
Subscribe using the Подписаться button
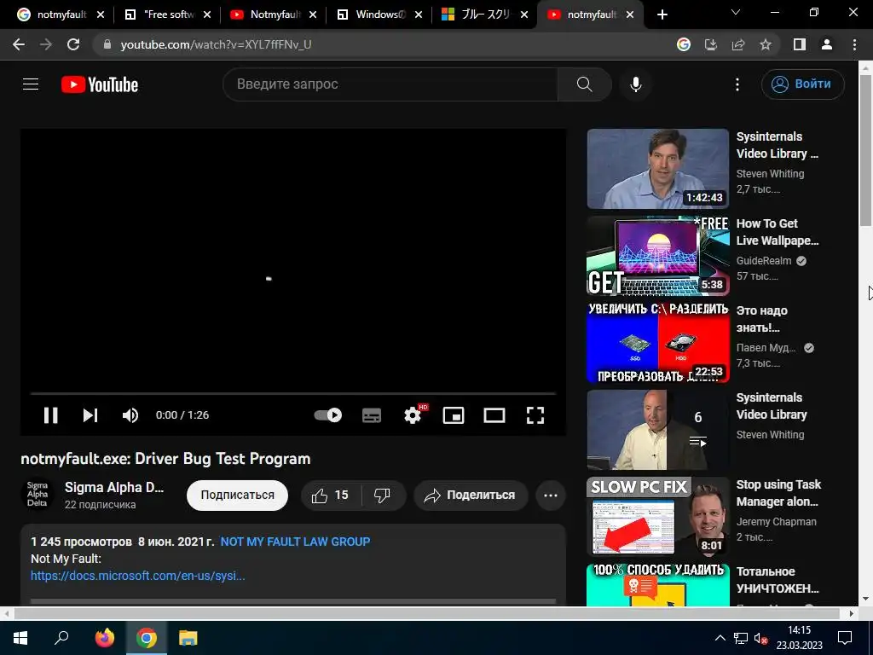tap(237, 496)
